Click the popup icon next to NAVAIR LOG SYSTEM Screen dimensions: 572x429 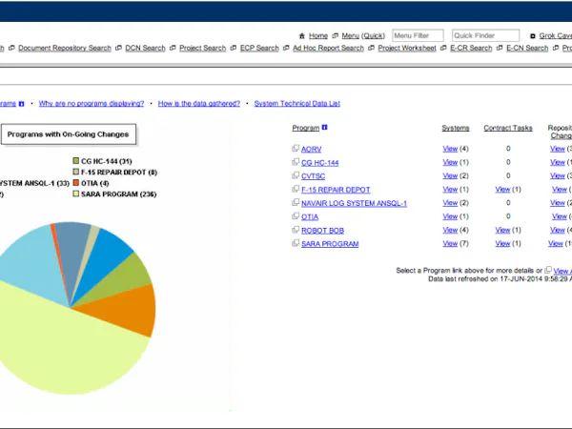click(296, 202)
